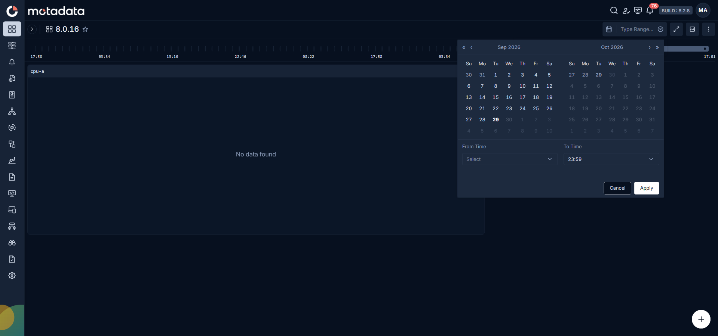Open notifications bell with 76 badge
This screenshot has width=718, height=336.
pos(650,10)
